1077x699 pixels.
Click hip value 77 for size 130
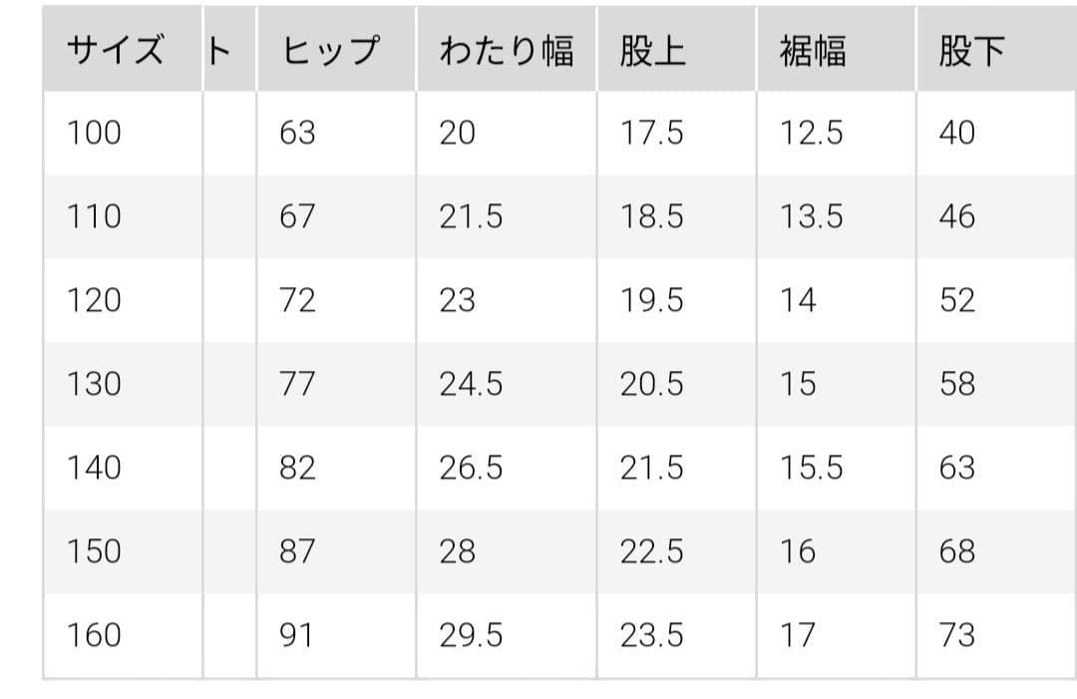pyautogui.click(x=297, y=384)
